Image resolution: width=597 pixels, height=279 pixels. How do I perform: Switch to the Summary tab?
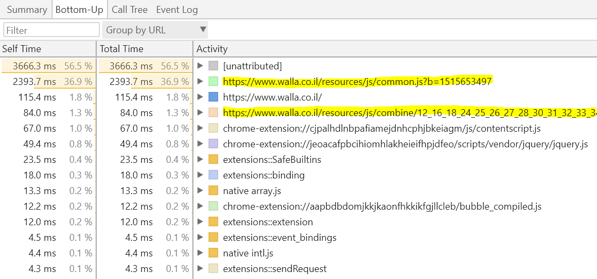(x=27, y=10)
